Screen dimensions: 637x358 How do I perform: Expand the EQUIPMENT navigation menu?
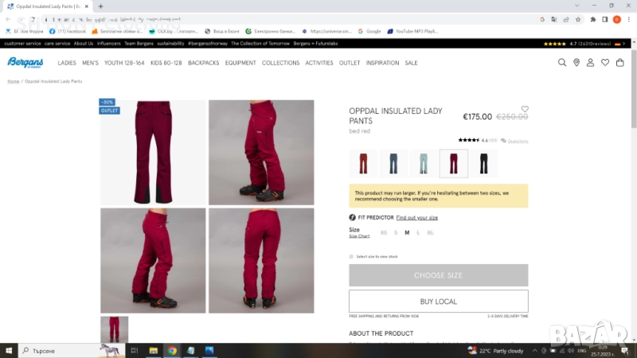pos(240,63)
